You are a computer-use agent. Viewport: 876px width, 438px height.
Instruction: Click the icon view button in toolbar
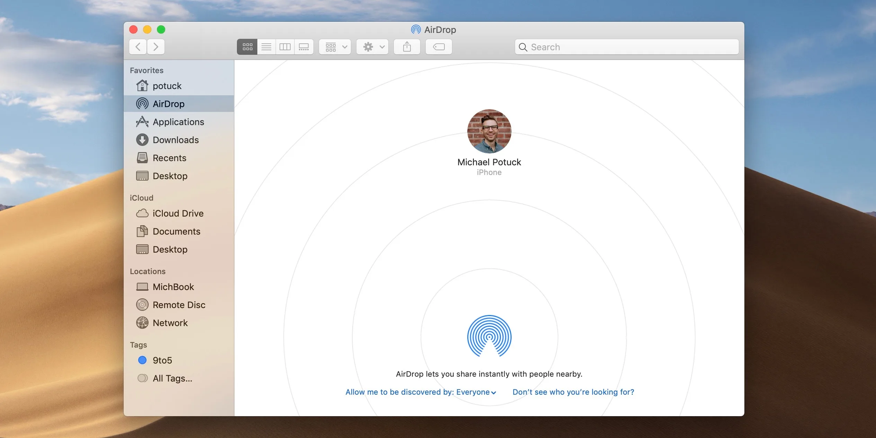point(248,46)
